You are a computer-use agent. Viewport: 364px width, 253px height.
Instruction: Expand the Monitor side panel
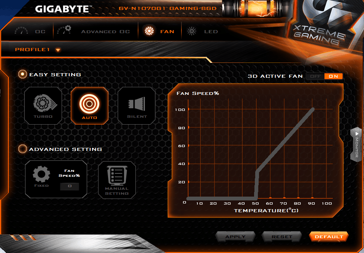356,144
